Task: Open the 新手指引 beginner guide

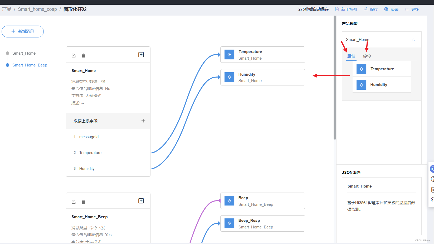Action: (346, 9)
